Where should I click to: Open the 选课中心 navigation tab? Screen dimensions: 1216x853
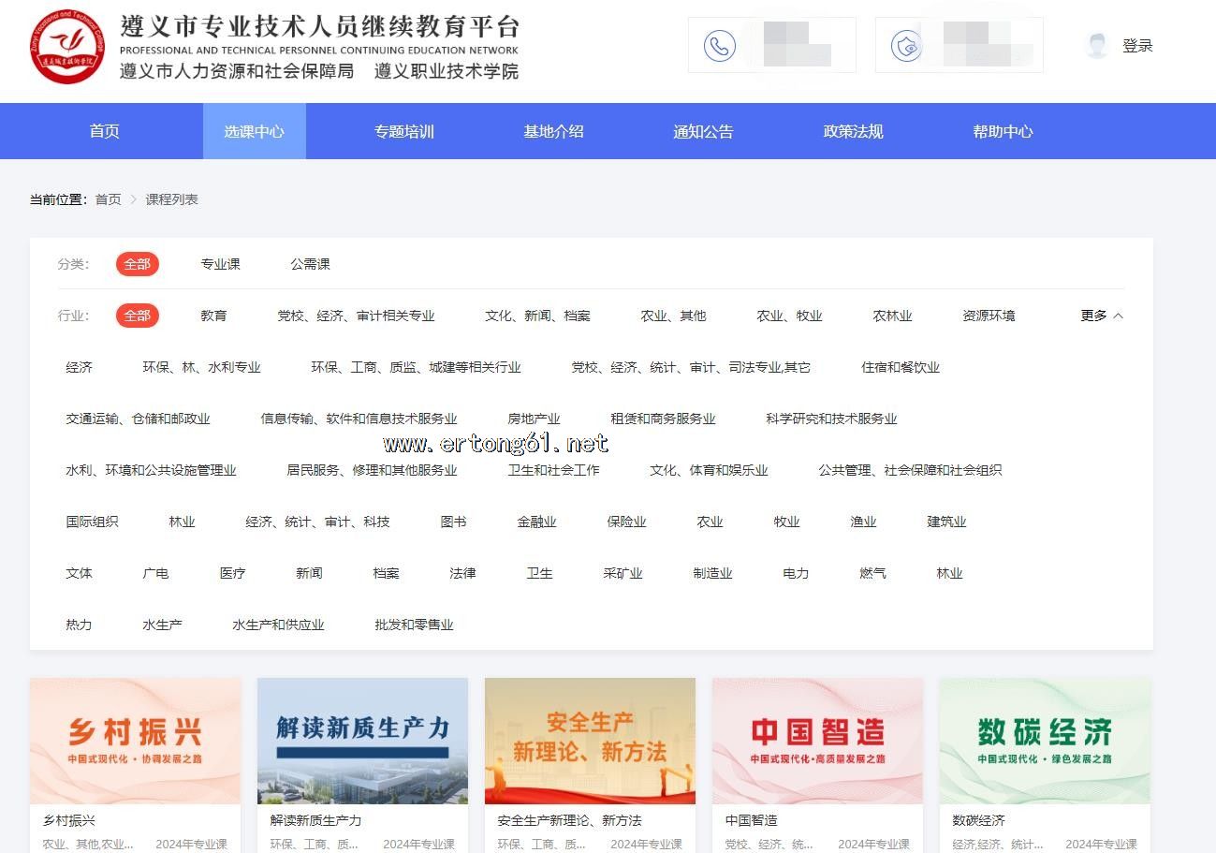tap(254, 131)
